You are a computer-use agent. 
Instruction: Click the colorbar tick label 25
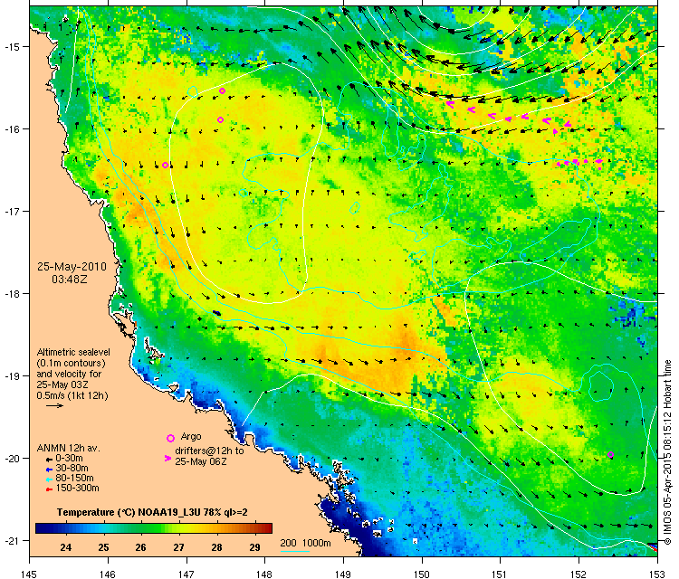[x=103, y=548]
